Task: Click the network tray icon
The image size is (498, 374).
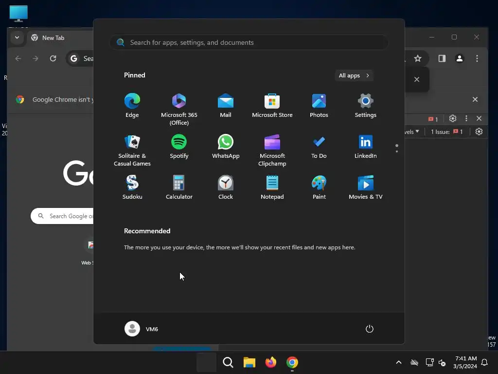Action: (x=429, y=362)
